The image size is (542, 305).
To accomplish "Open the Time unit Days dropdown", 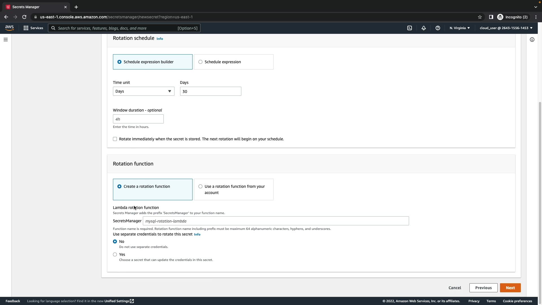I will click(143, 91).
